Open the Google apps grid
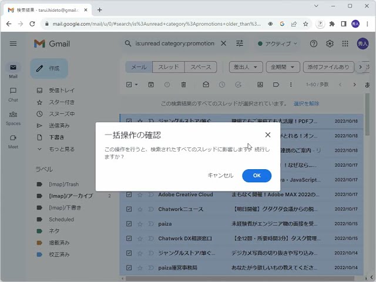376x282 pixels. pyautogui.click(x=346, y=43)
